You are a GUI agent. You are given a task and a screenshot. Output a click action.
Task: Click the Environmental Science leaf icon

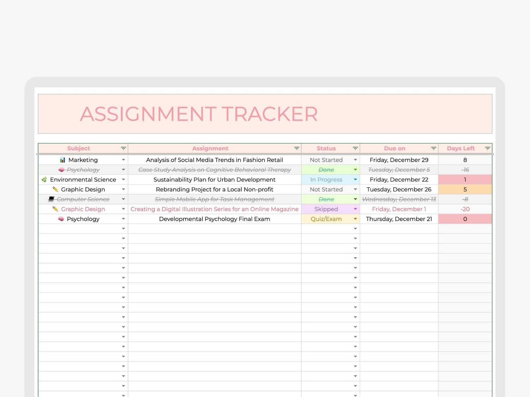click(x=44, y=180)
